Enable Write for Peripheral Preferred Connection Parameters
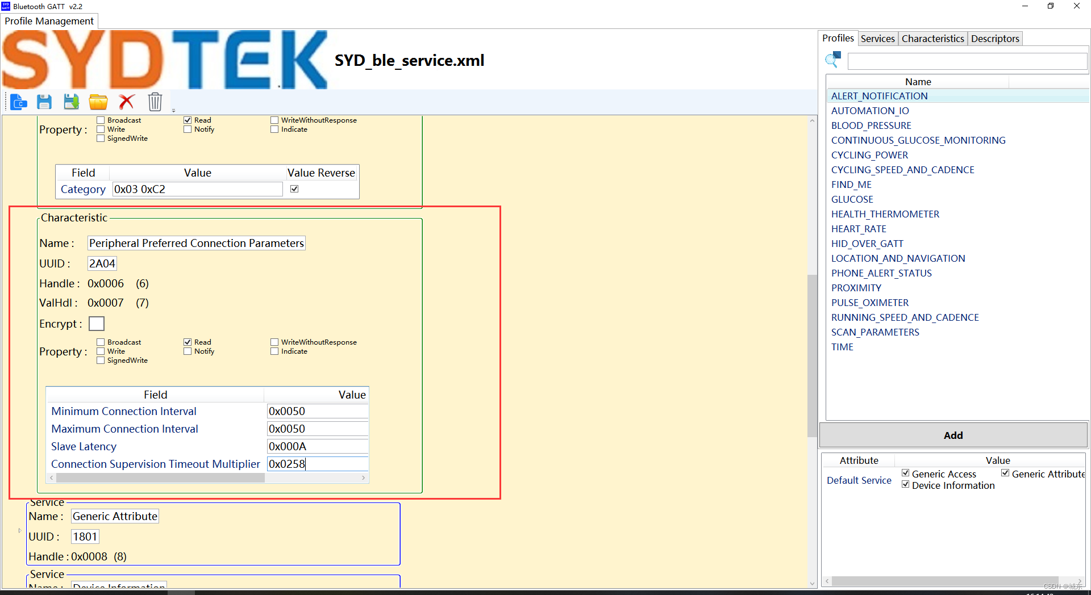The width and height of the screenshot is (1091, 595). (x=101, y=351)
